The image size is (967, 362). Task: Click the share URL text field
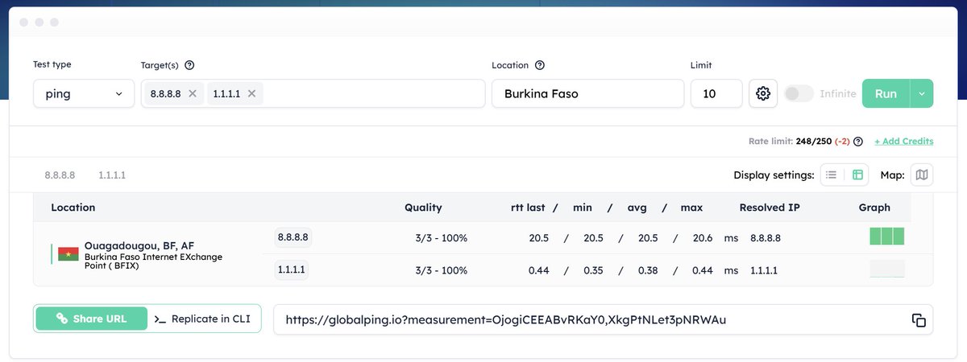pos(604,319)
